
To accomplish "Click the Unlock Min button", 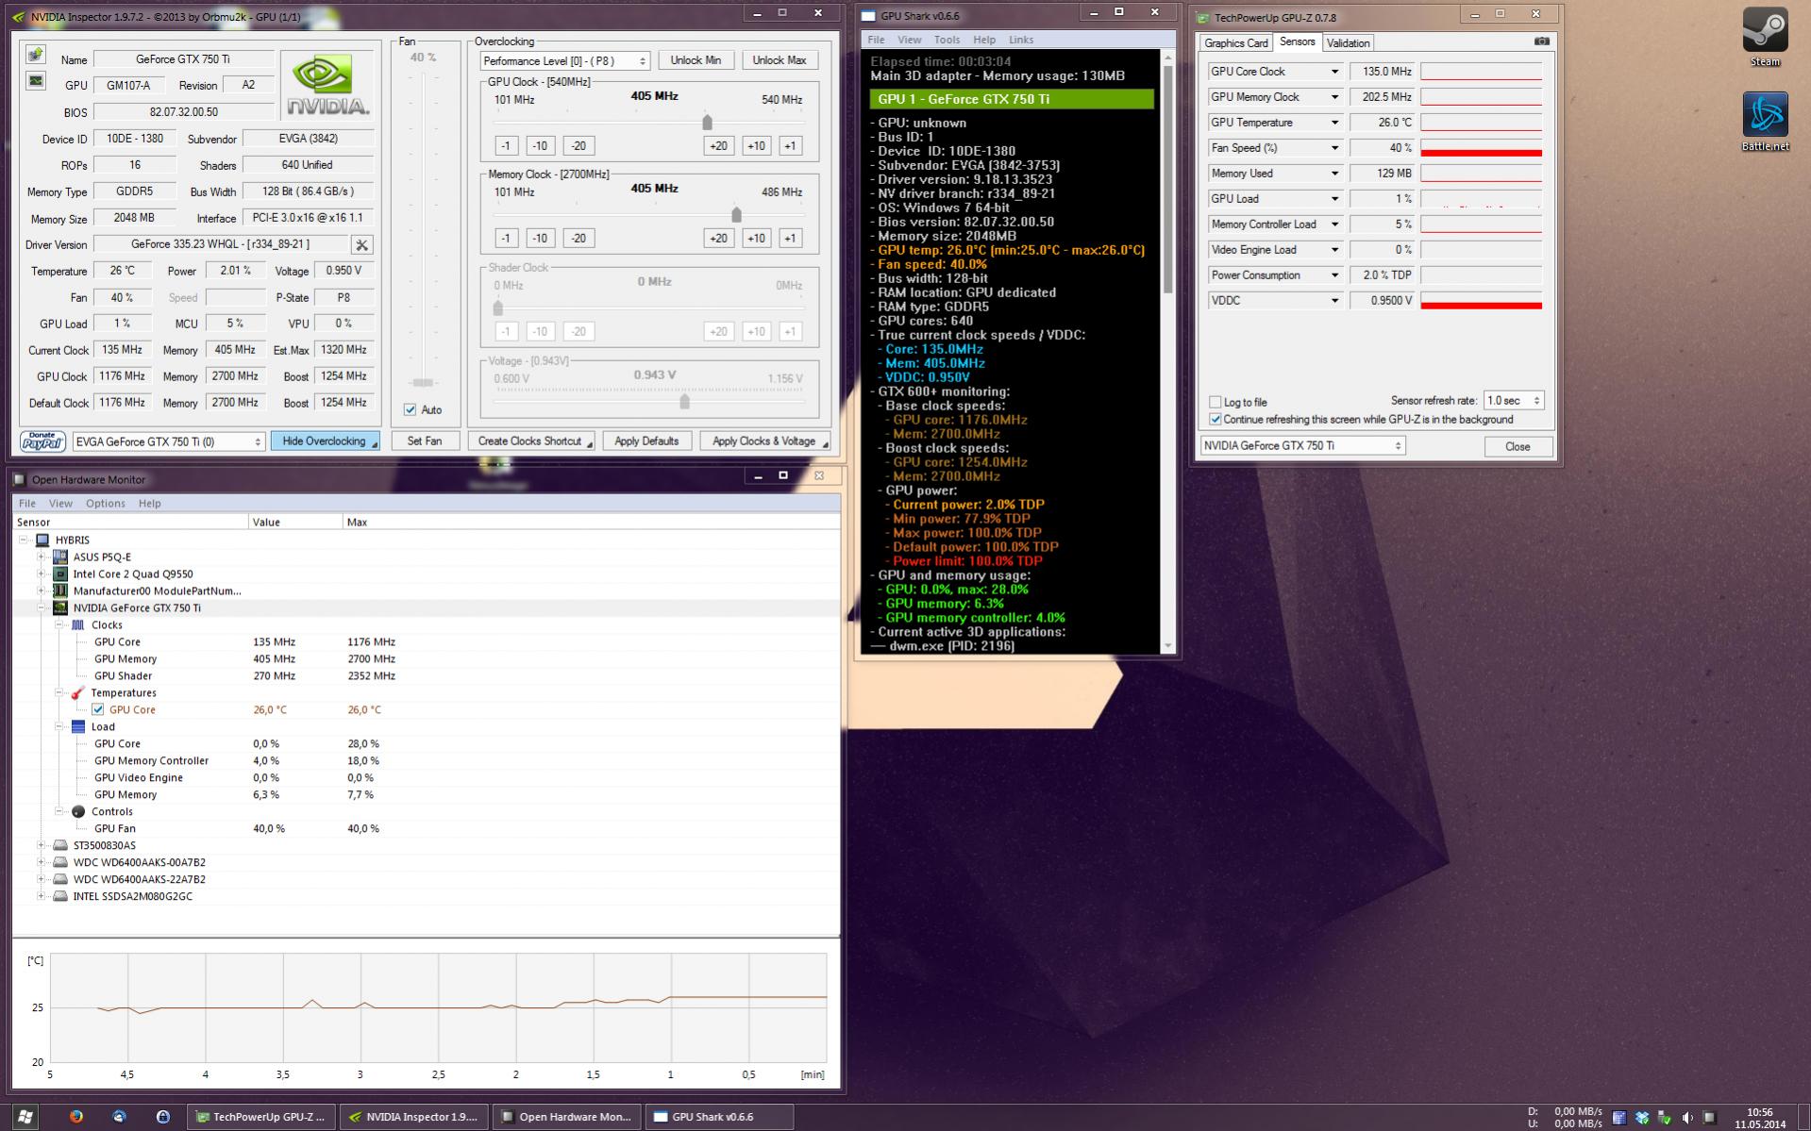I will click(696, 60).
